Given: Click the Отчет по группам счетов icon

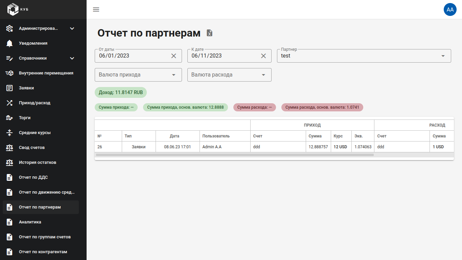Looking at the screenshot, I should coord(9,237).
